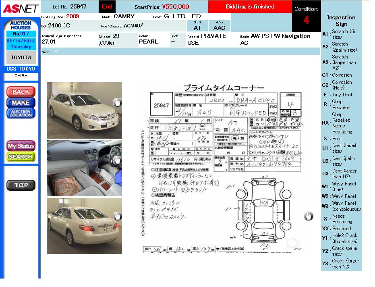The image size is (375, 287).
Task: Jump to page top with TOP button
Action: click(21, 185)
